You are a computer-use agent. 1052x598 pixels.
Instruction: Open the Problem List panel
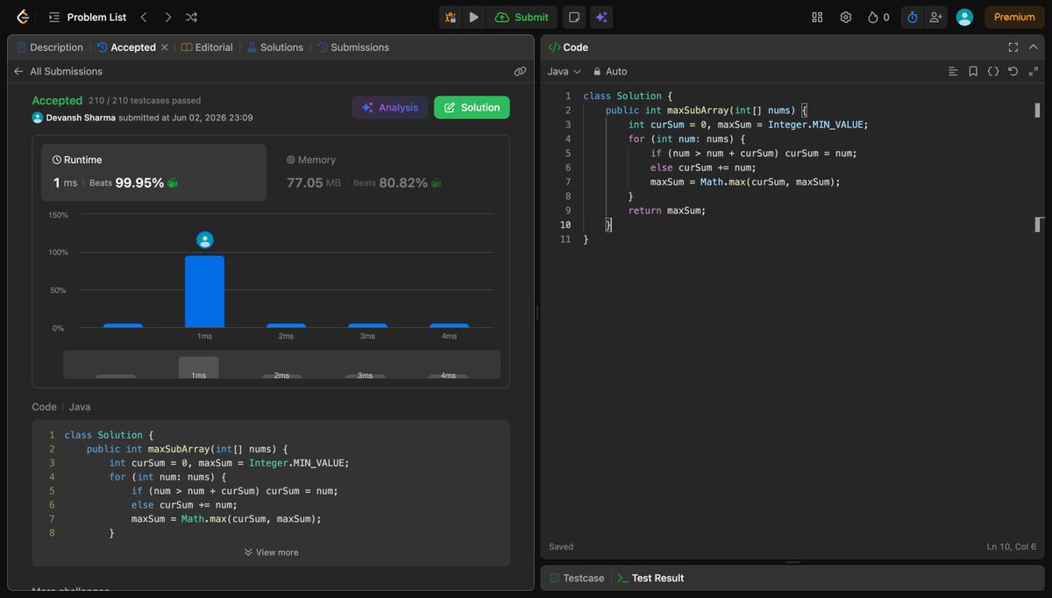point(88,17)
